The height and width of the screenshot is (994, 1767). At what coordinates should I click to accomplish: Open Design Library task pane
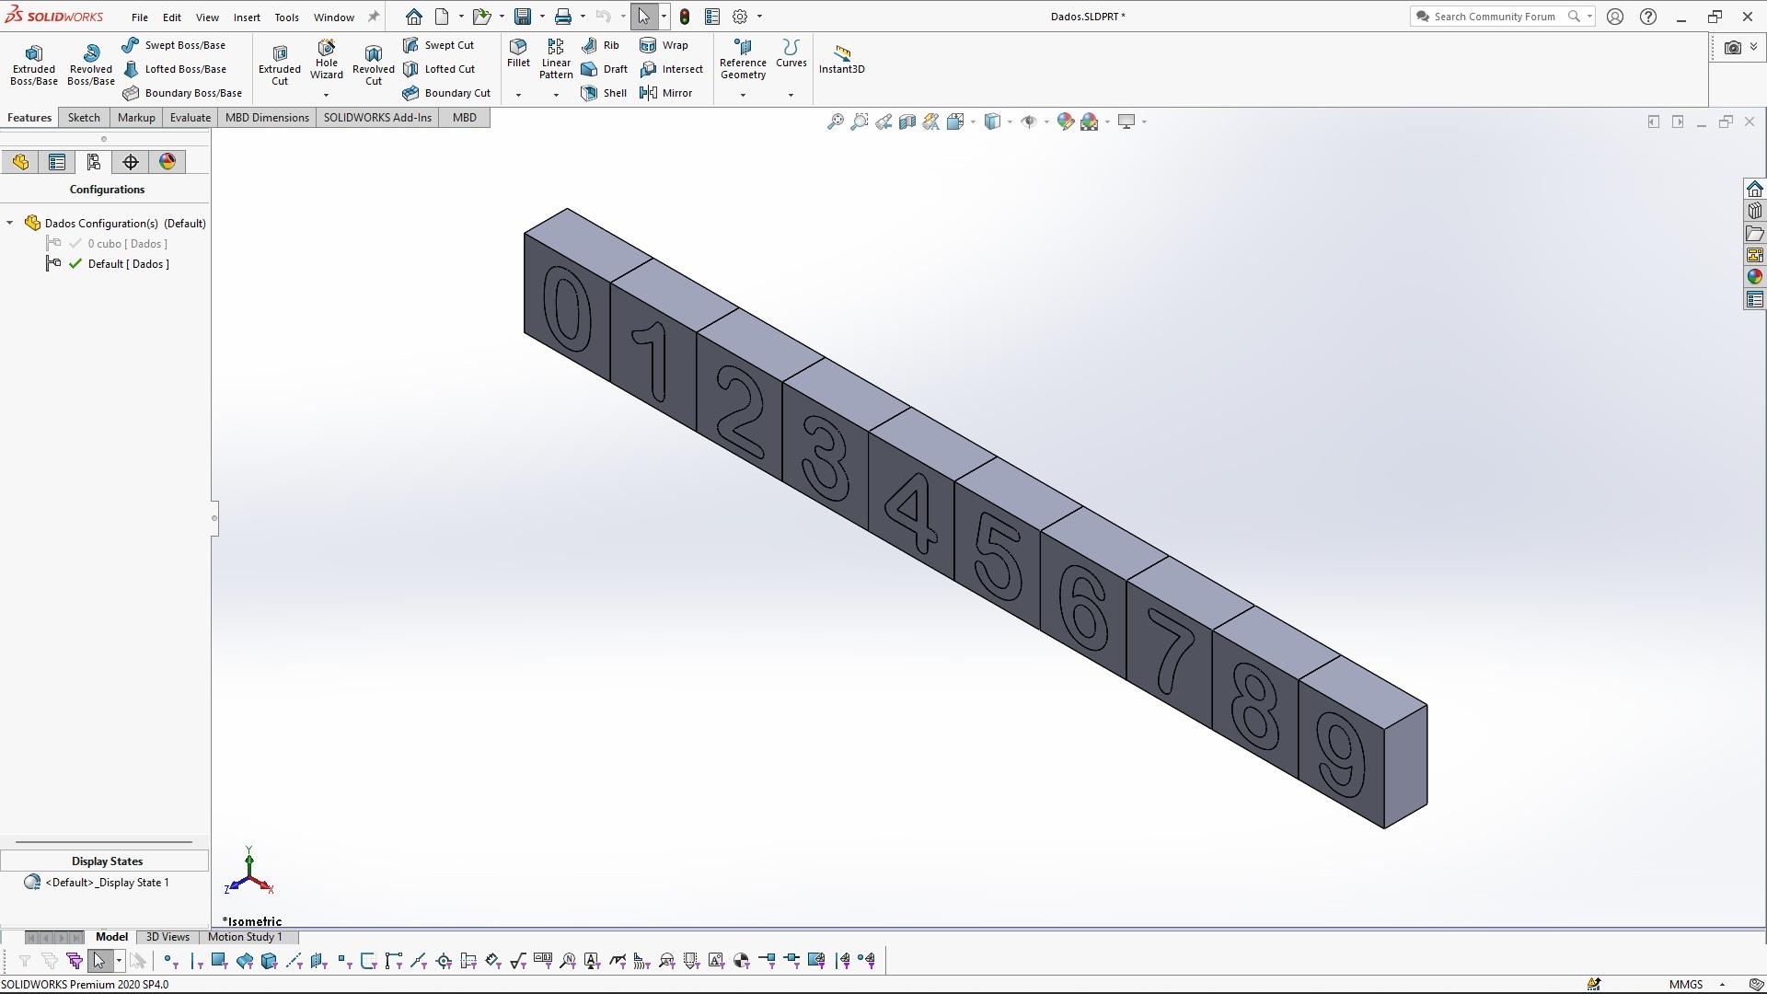[x=1754, y=211]
